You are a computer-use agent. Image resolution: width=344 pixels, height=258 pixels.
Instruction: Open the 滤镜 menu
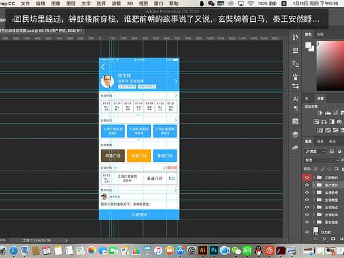click(116, 3)
